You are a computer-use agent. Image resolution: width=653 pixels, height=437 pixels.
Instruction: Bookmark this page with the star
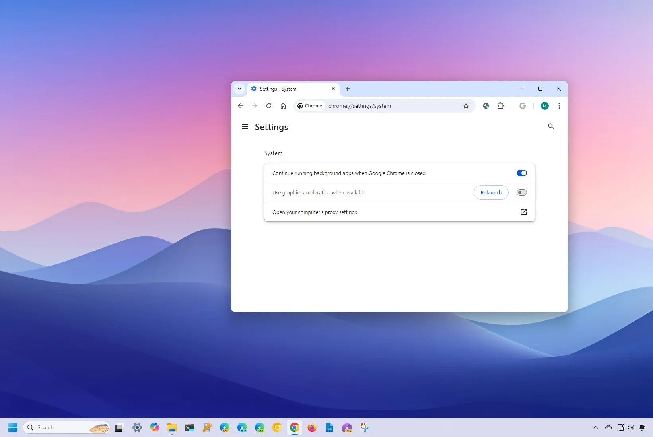(x=466, y=106)
